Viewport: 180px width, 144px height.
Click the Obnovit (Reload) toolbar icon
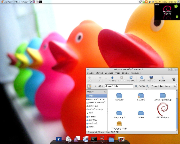point(131,79)
